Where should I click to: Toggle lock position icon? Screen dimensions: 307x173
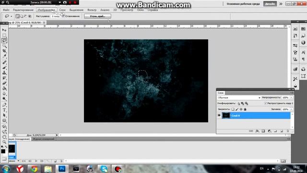(241, 109)
